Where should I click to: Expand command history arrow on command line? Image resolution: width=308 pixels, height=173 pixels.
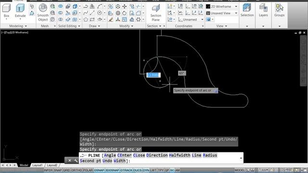[x=241, y=158]
